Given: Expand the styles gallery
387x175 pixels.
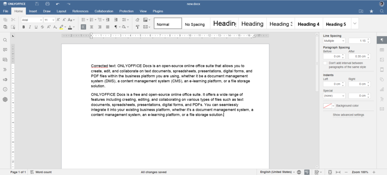Looking at the screenshot, I should click(355, 23).
